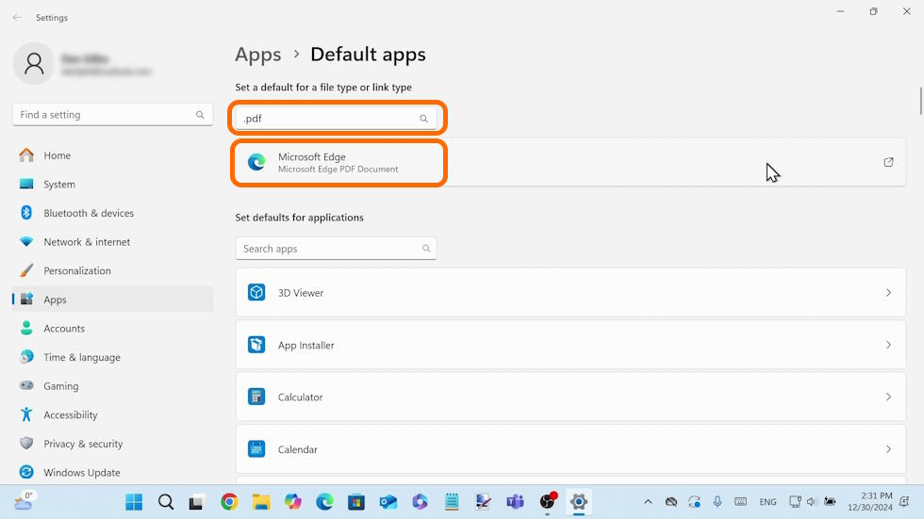Open Calculator defaults
The image size is (924, 519).
tap(570, 397)
